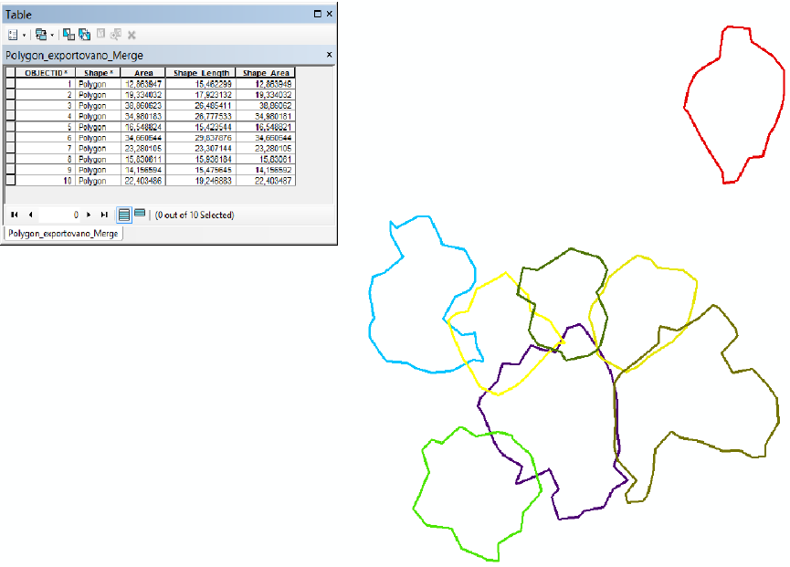The height and width of the screenshot is (567, 790).
Task: Click the Polygon shape cell in row 9
Action: tap(98, 170)
